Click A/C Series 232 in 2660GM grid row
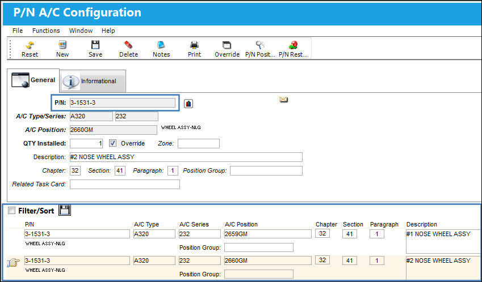This screenshot has width=482, height=282. click(199, 260)
